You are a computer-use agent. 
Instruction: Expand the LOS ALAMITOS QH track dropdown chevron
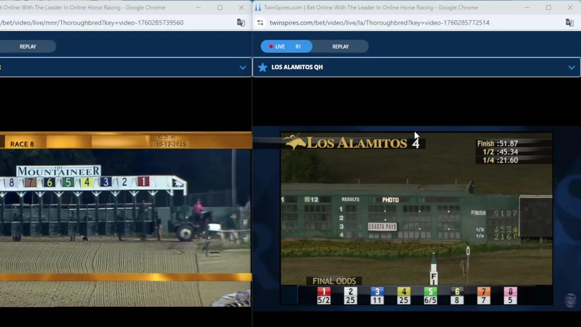point(571,67)
